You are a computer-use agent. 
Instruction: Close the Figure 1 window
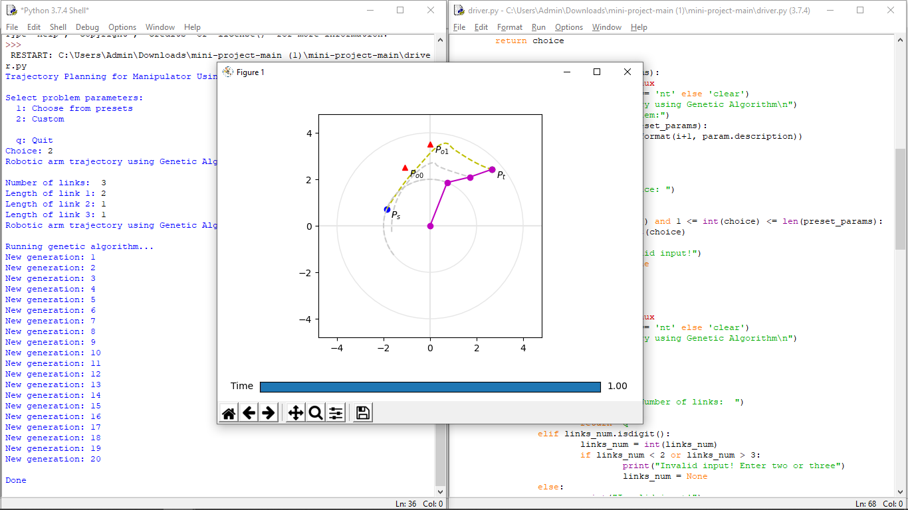coord(627,72)
